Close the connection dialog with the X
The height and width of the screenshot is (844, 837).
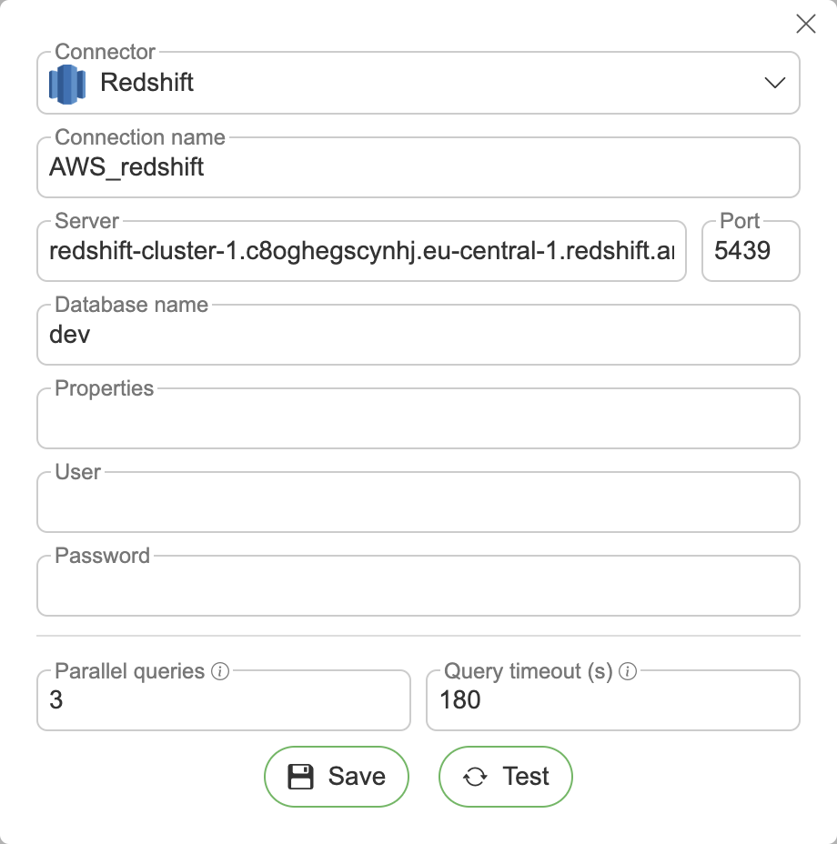pos(805,25)
